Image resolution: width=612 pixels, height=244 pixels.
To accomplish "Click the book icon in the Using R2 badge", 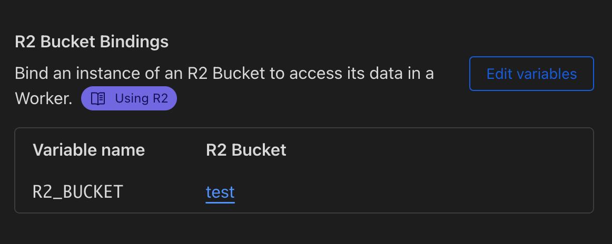I will point(98,98).
